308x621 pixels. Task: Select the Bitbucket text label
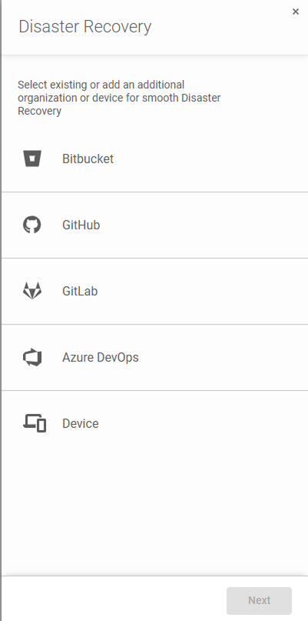[x=88, y=159]
